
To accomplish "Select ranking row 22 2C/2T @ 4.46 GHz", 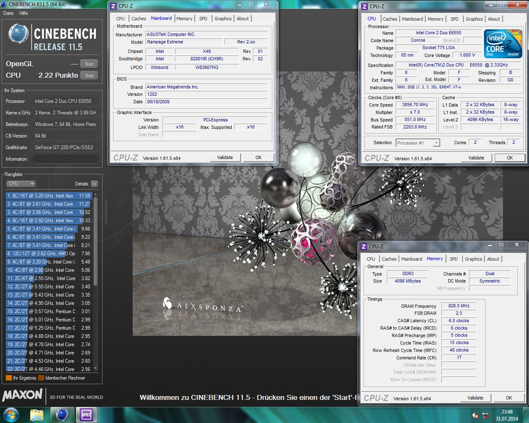I will pos(49,369).
